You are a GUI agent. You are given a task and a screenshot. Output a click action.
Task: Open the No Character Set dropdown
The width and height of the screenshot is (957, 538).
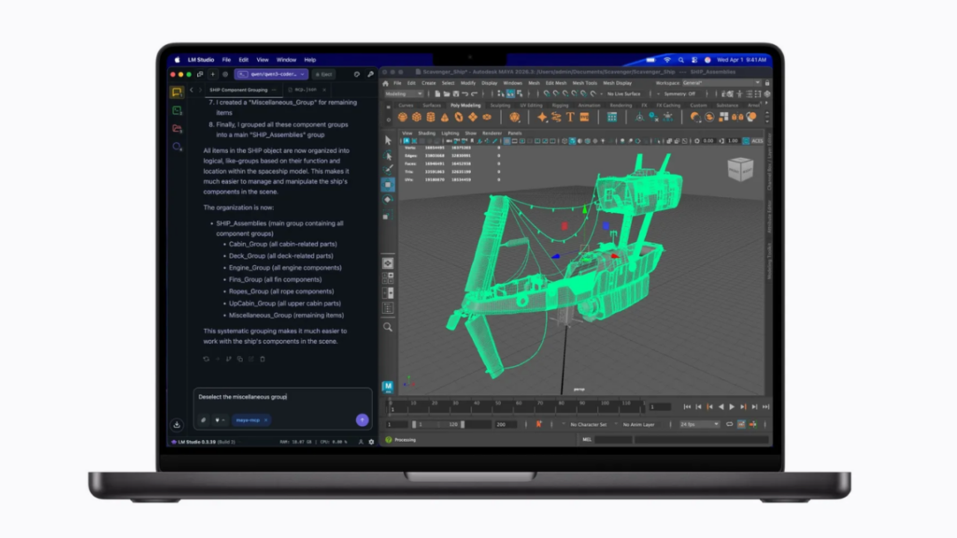point(589,425)
